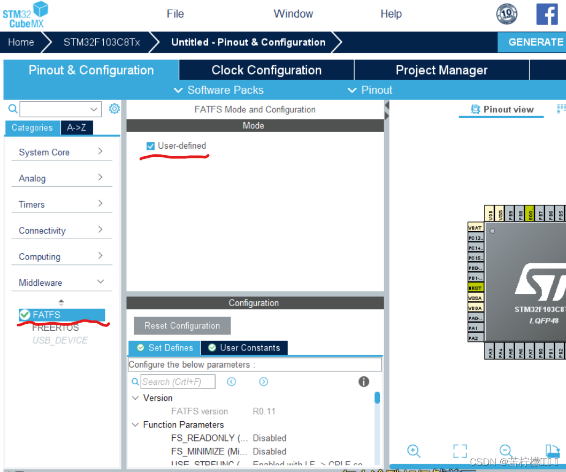Image resolution: width=566 pixels, height=472 pixels.
Task: Open the Facebook icon link
Action: (x=547, y=14)
